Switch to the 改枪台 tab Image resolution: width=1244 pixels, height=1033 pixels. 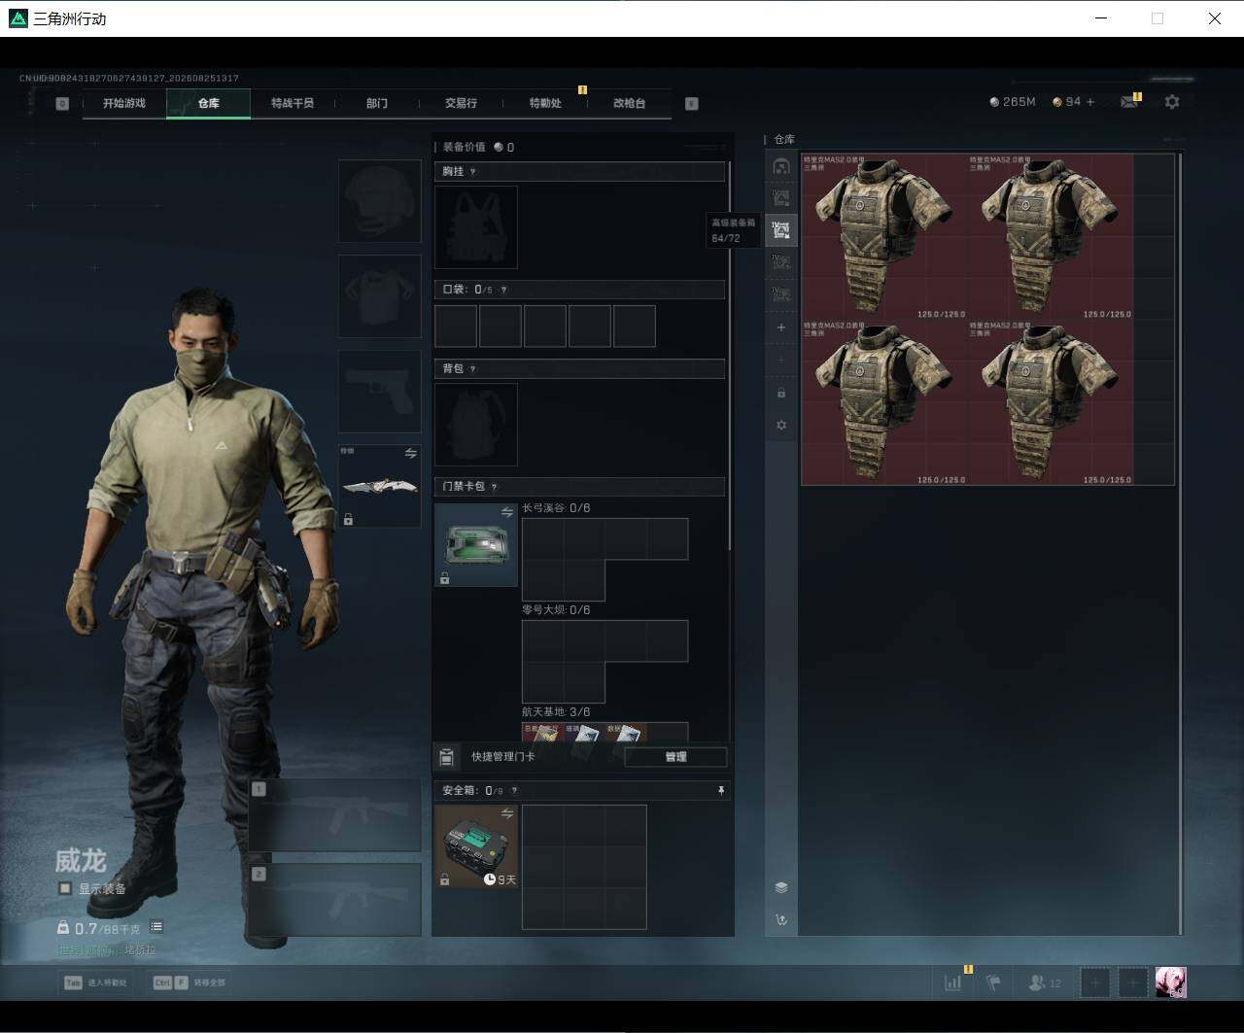coord(630,103)
